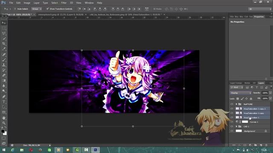Viewport: 273px width, 153px height.
Task: Select the Gradient tool
Action: coord(4,81)
